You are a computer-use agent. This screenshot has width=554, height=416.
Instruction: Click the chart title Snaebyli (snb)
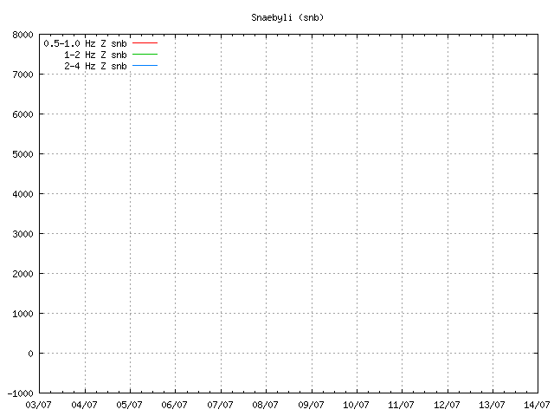pyautogui.click(x=287, y=17)
